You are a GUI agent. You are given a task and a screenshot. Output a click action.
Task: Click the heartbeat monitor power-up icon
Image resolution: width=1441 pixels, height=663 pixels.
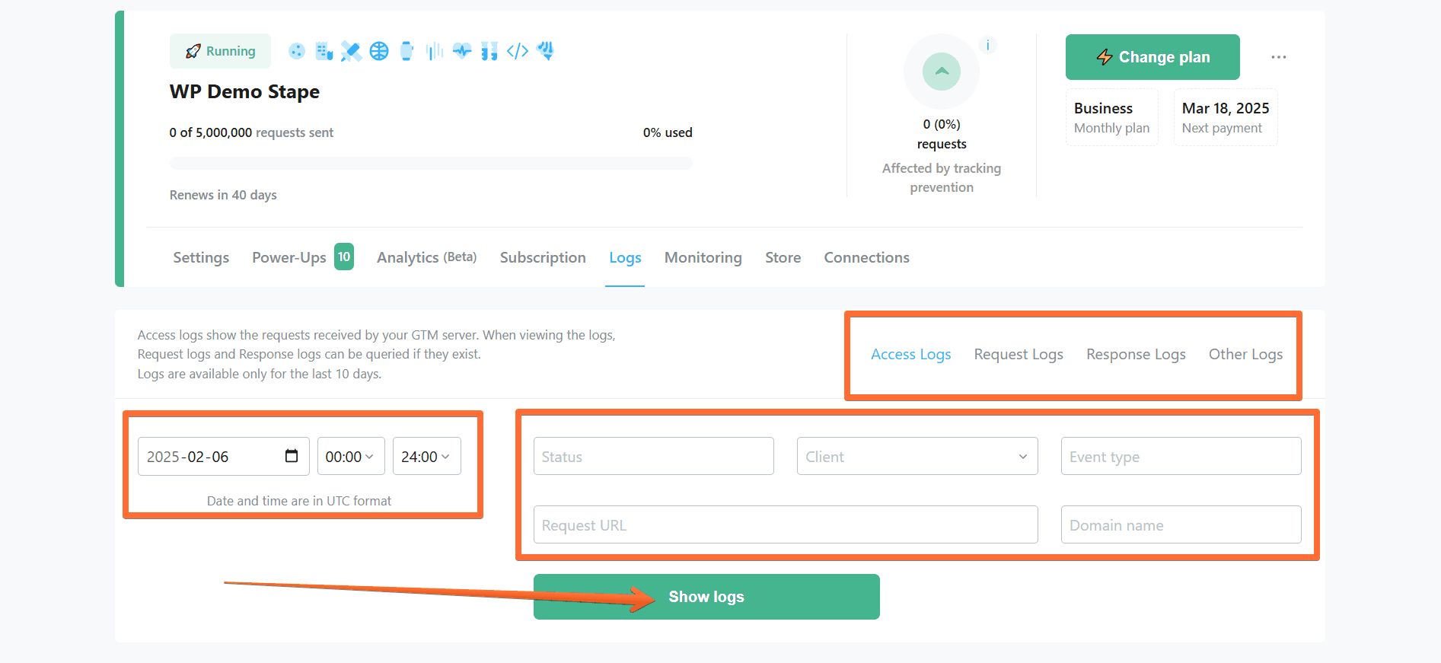coord(462,51)
